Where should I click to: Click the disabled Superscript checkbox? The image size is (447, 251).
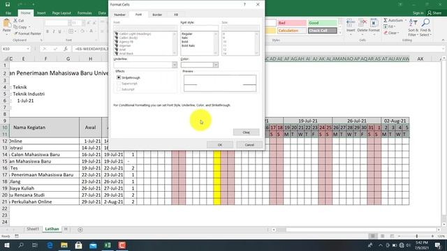119,84
